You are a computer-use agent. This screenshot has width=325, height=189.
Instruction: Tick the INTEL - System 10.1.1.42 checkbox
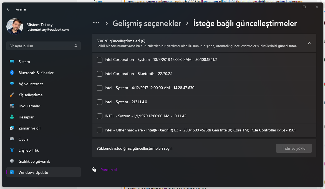(100, 116)
